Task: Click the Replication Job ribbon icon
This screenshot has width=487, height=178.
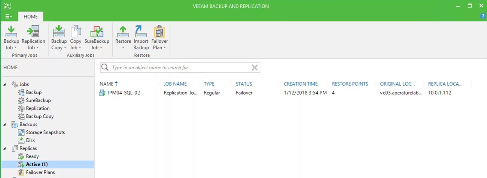Action: click(x=33, y=31)
